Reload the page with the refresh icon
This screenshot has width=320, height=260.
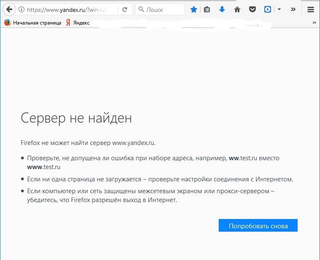click(125, 9)
